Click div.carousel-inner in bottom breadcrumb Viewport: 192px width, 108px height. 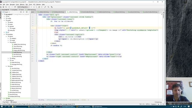(x=74, y=100)
